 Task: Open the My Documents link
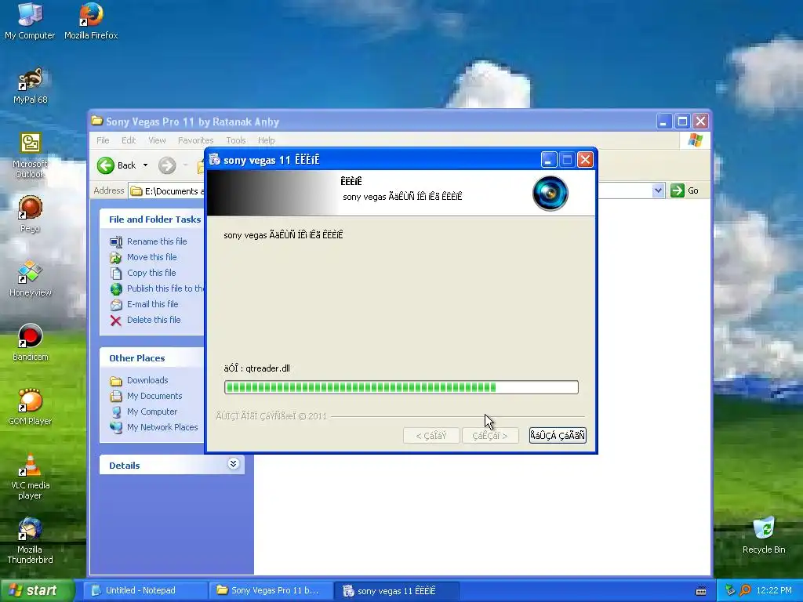point(154,396)
